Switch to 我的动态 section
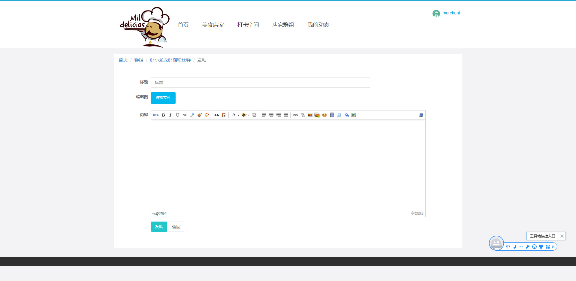 click(318, 25)
